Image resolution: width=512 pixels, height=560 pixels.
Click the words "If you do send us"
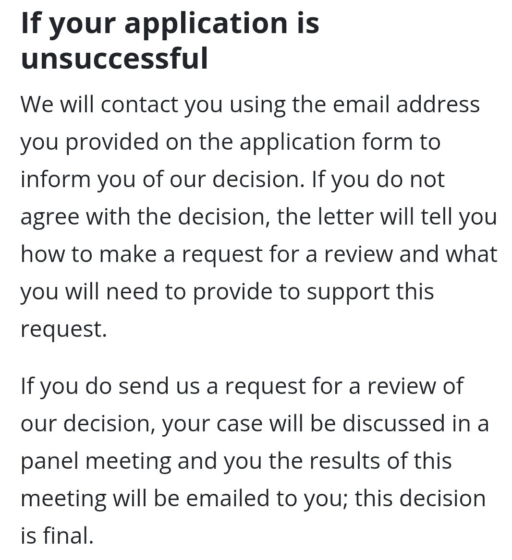point(110,386)
